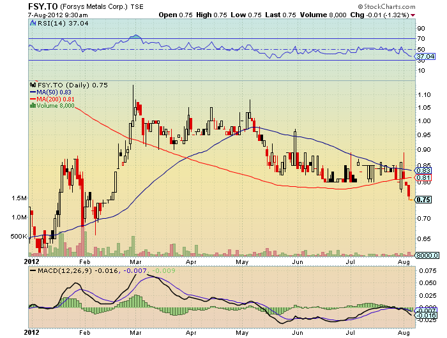Click the RSI mountain icon beside RSI(14)
447x338 pixels.
click(33, 23)
